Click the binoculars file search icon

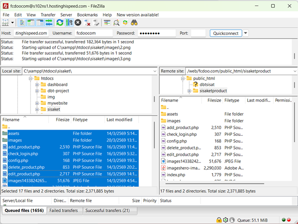pyautogui.click(x=135, y=22)
